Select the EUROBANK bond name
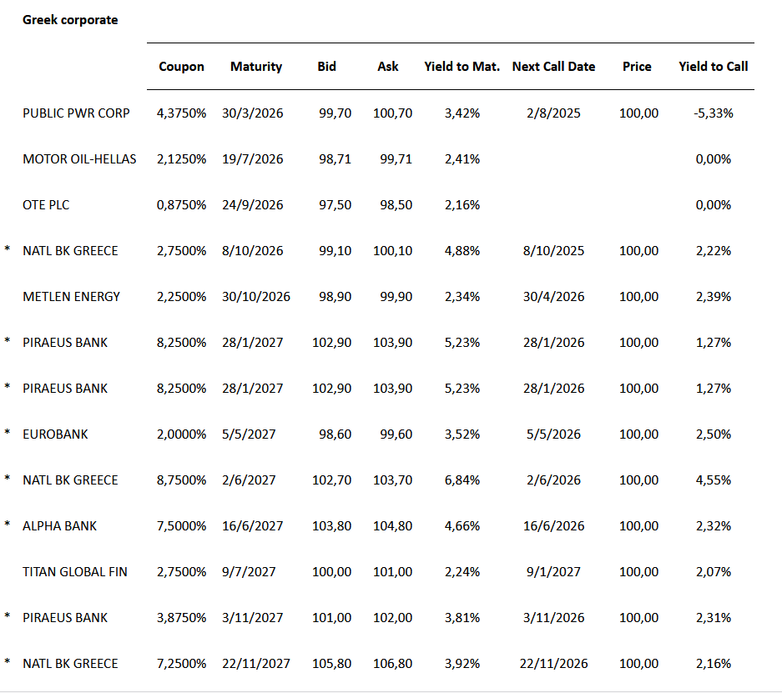This screenshot has height=693, width=782. 55,434
